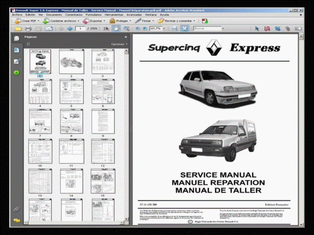The width and height of the screenshot is (314, 235).
Task: Select page 3 thumbnail
Action: pos(103,61)
